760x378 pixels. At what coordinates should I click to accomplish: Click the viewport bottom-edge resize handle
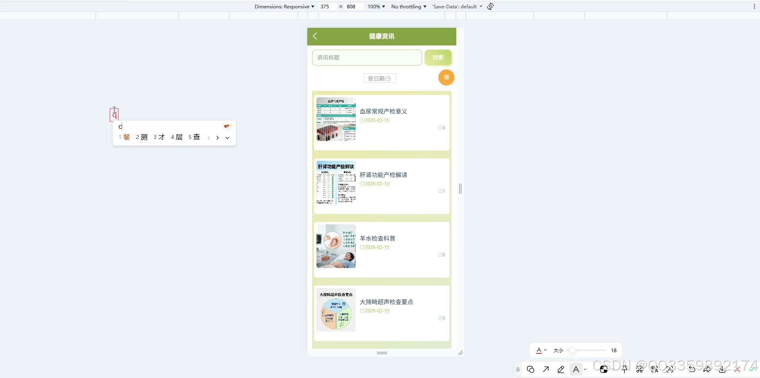[382, 353]
